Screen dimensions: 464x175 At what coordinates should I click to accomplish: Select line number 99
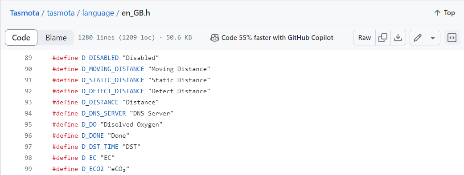[x=29, y=169]
